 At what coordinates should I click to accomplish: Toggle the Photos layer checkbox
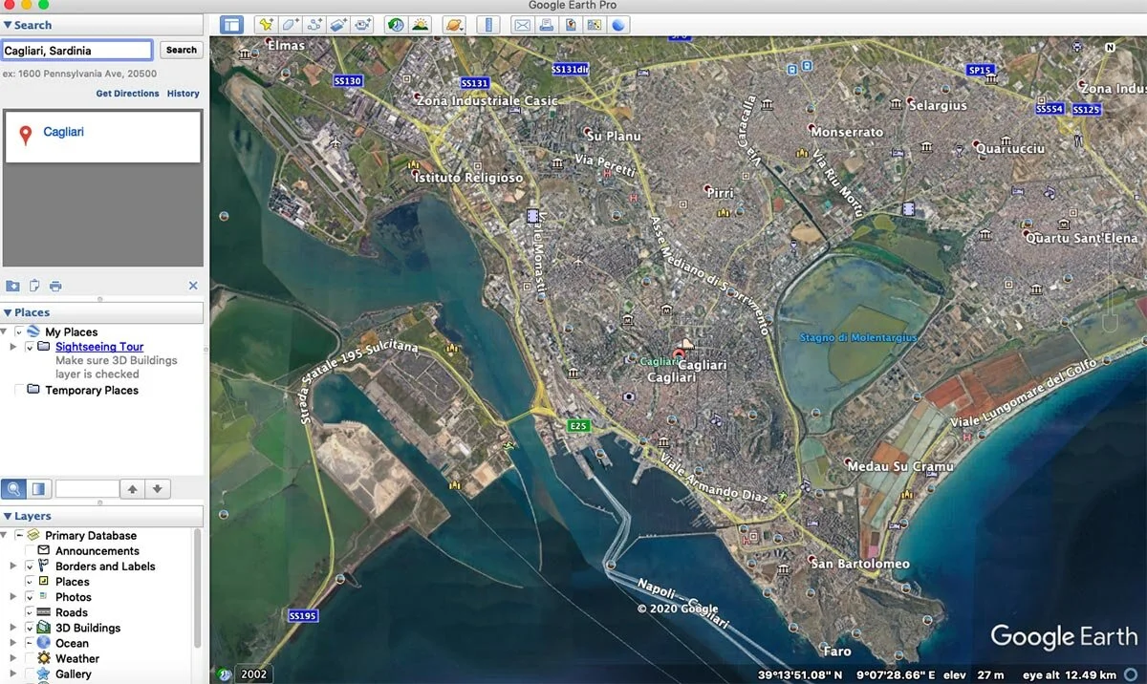pyautogui.click(x=30, y=596)
